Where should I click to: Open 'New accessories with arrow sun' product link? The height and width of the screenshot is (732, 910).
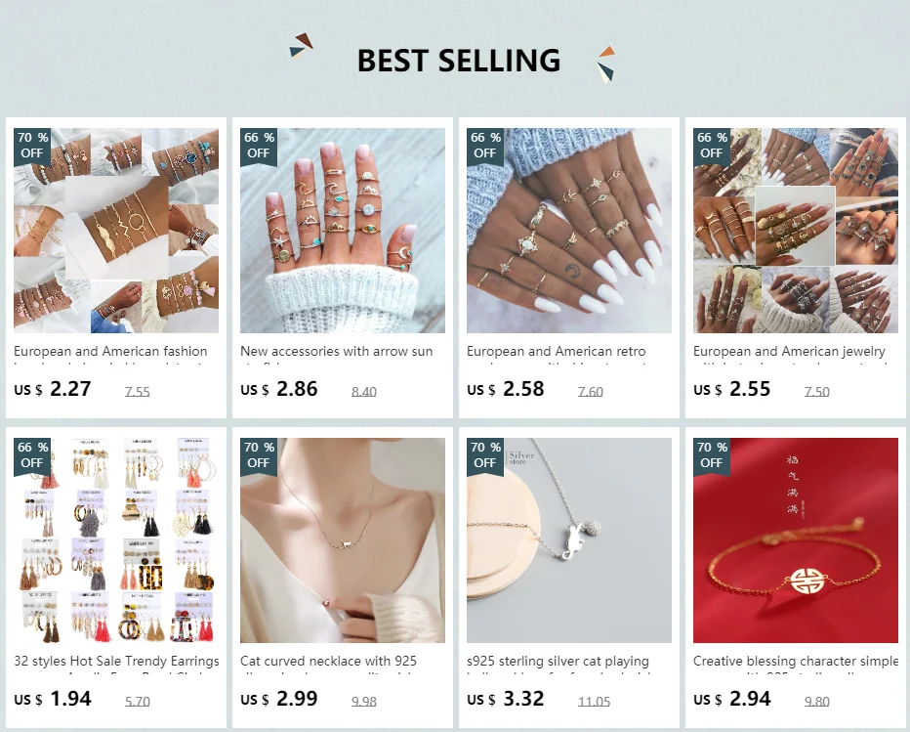pos(337,352)
